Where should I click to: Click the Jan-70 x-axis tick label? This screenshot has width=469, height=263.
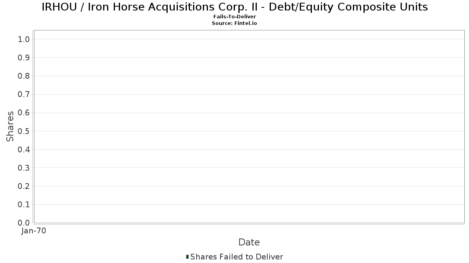[x=34, y=231]
